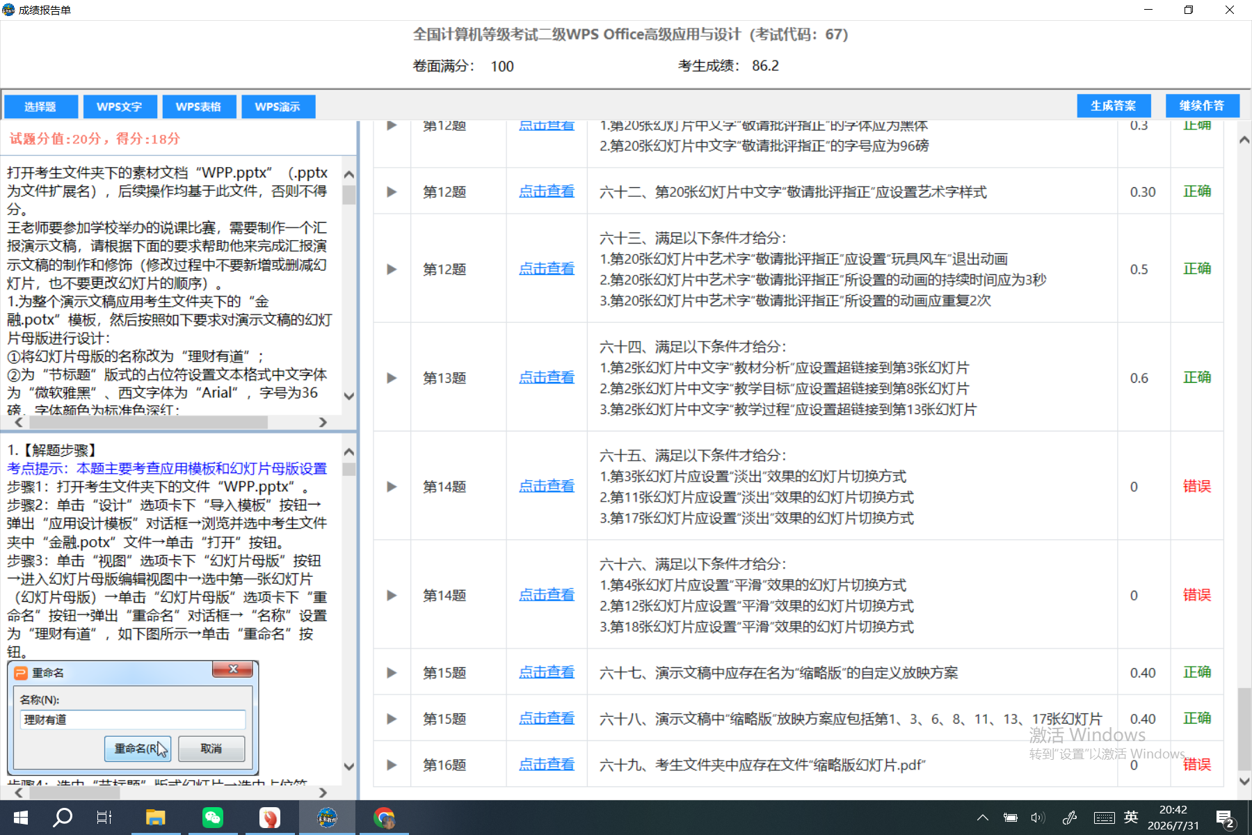Open 点击查看 link for 第16题
1252x835 pixels.
547,764
